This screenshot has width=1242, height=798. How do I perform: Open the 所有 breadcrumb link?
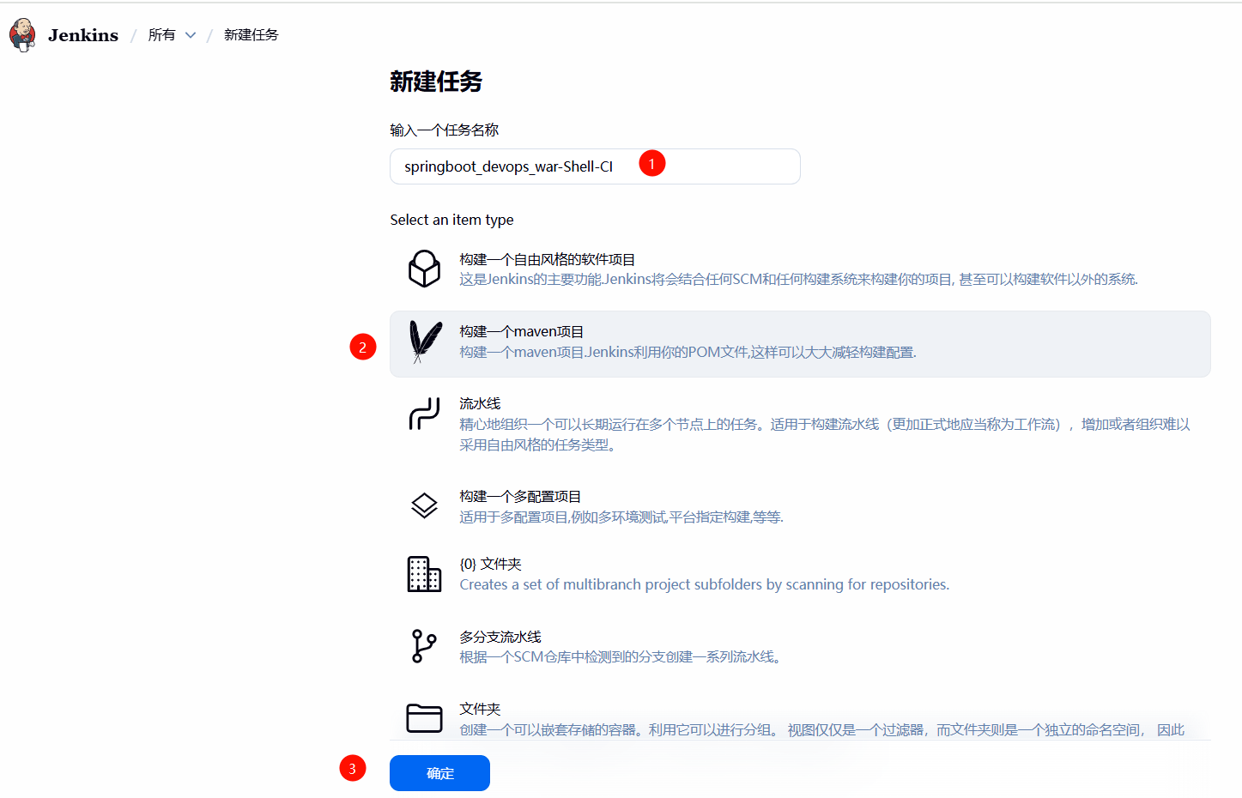coord(161,35)
